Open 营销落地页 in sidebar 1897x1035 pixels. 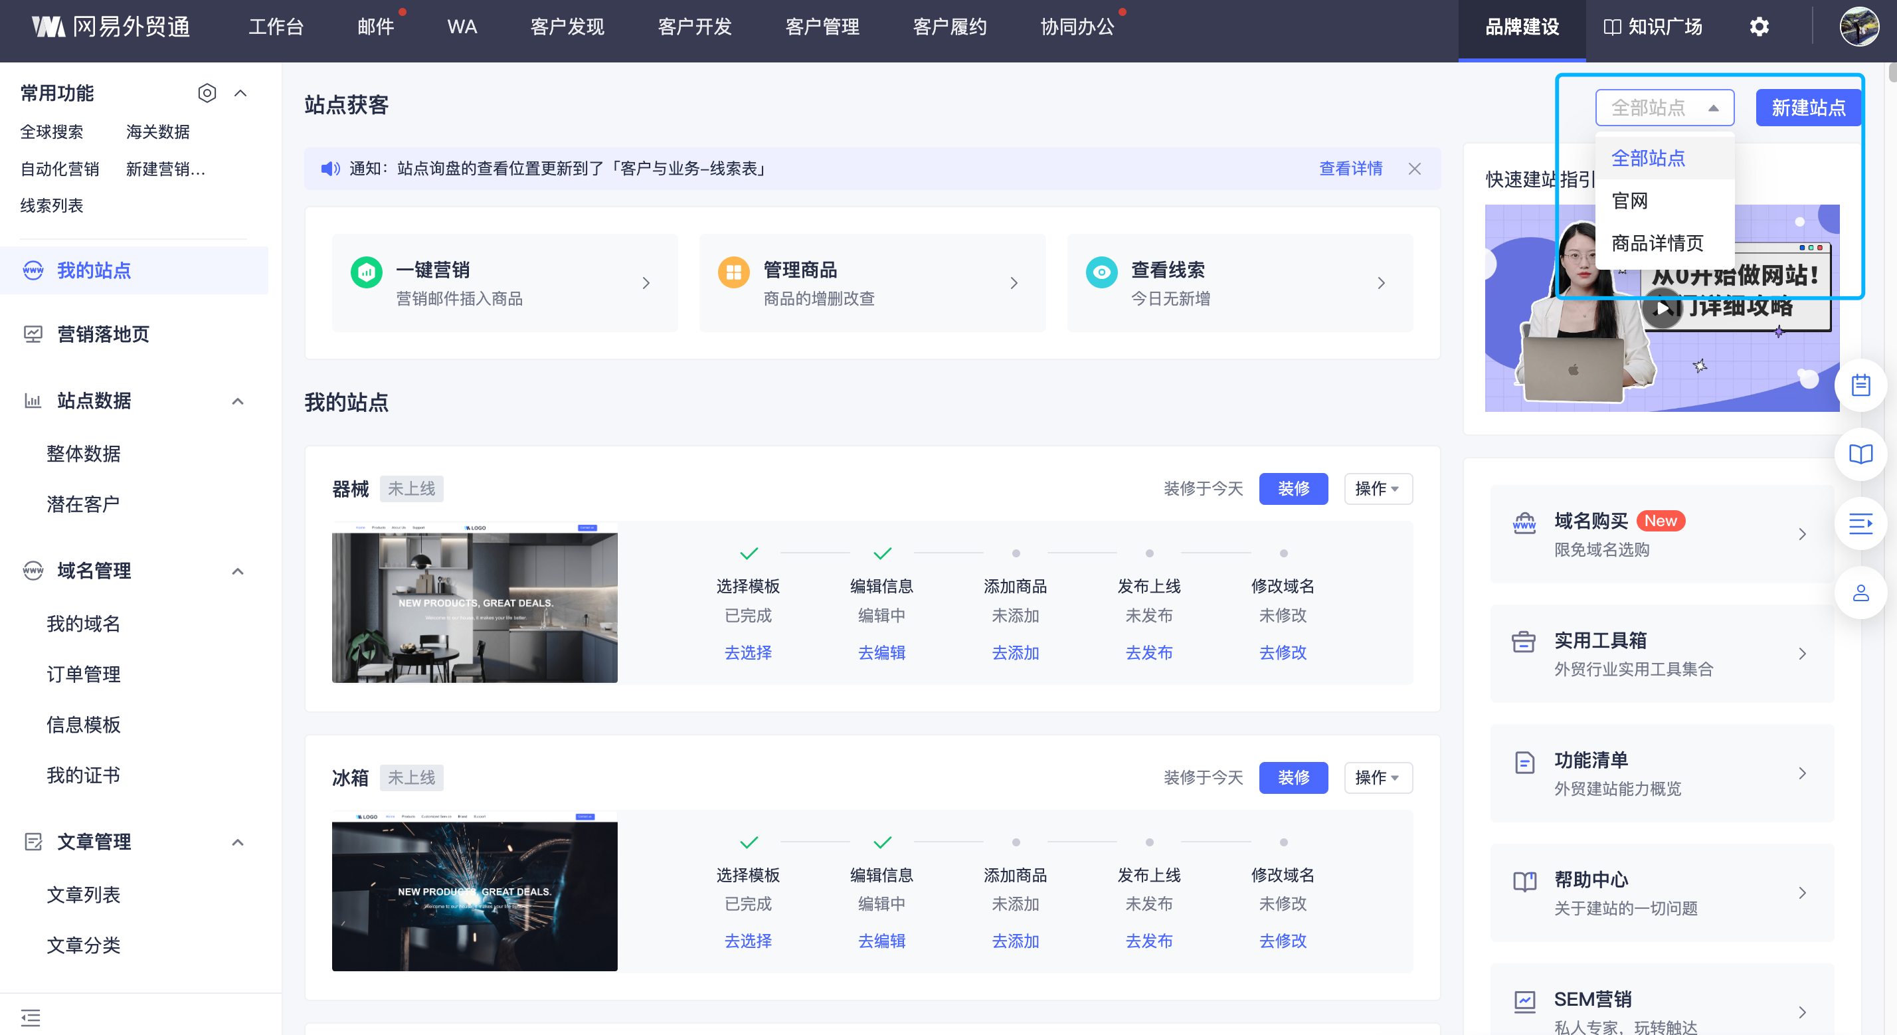(x=103, y=334)
